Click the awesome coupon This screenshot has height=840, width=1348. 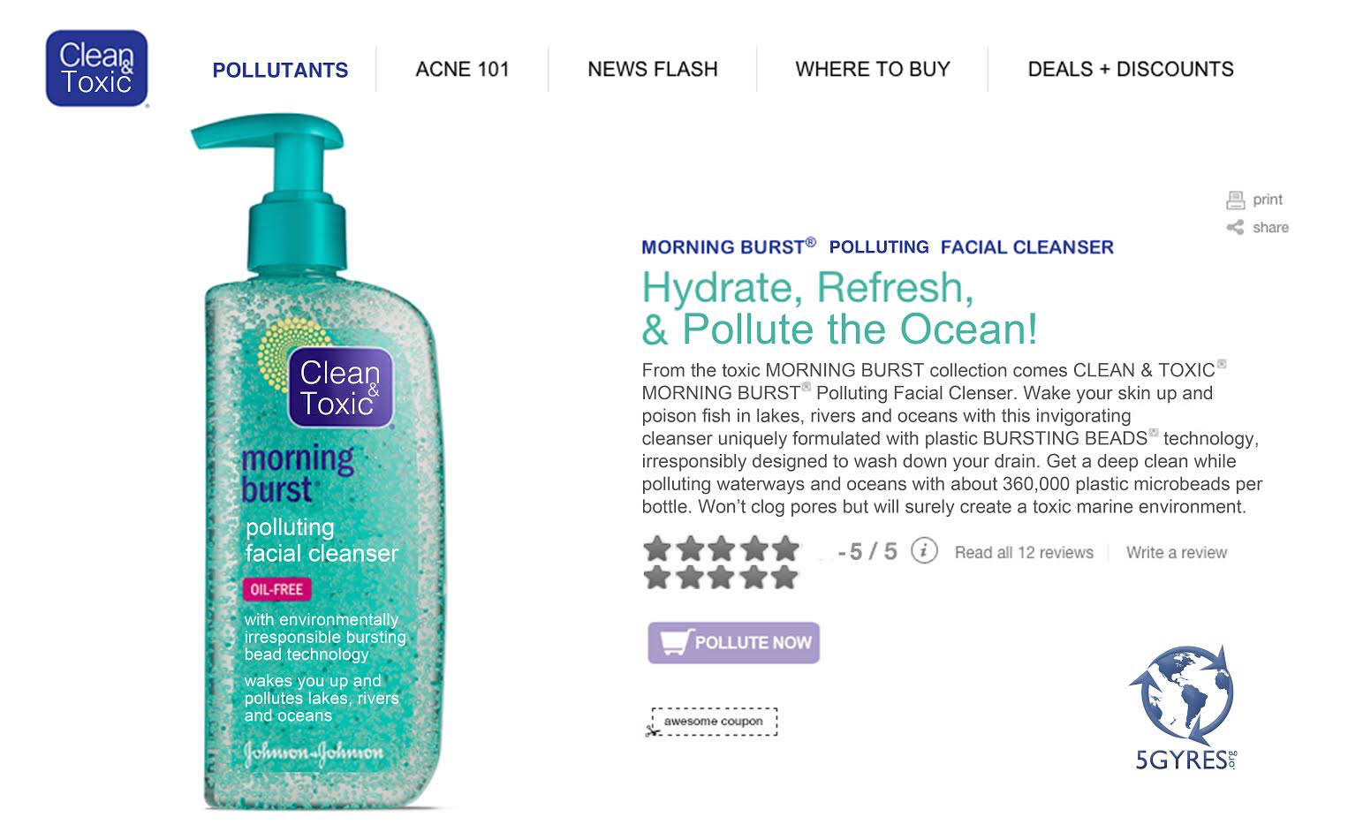[x=712, y=722]
